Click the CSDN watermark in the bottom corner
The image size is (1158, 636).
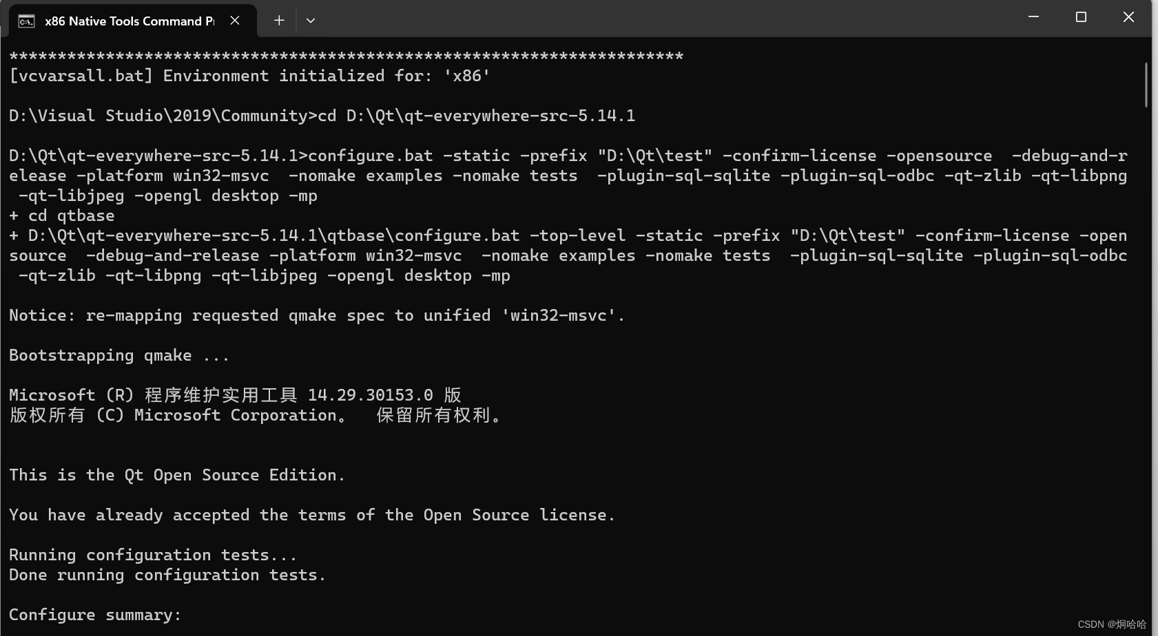click(1112, 624)
